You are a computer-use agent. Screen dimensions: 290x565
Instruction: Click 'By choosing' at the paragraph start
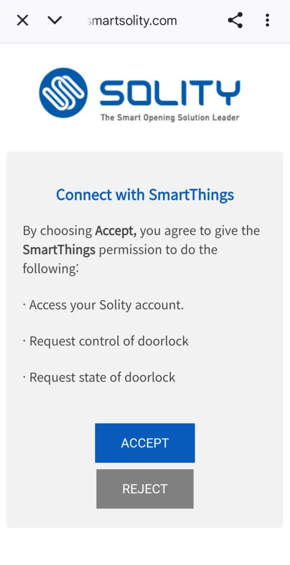[57, 231]
